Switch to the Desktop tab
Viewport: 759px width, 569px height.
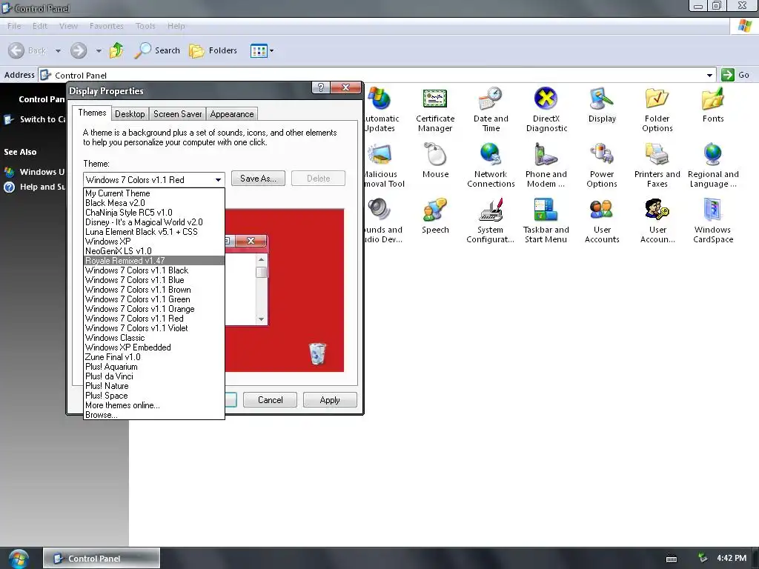click(x=130, y=113)
